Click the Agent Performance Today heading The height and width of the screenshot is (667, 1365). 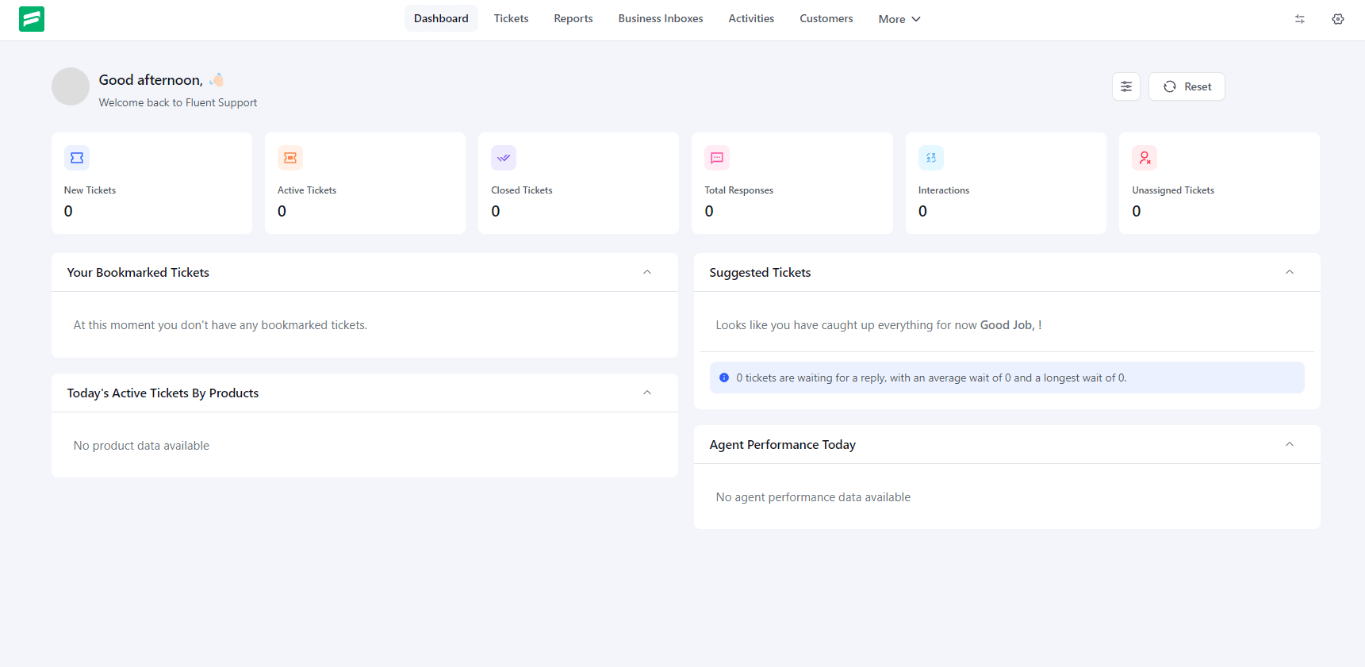(x=783, y=444)
